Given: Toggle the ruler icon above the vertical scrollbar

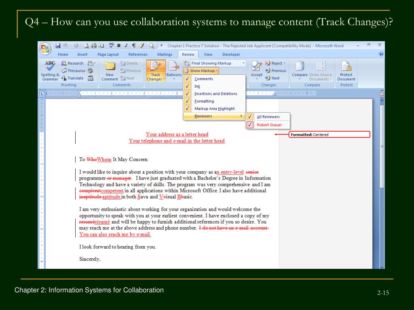Looking at the screenshot, I should 382,94.
